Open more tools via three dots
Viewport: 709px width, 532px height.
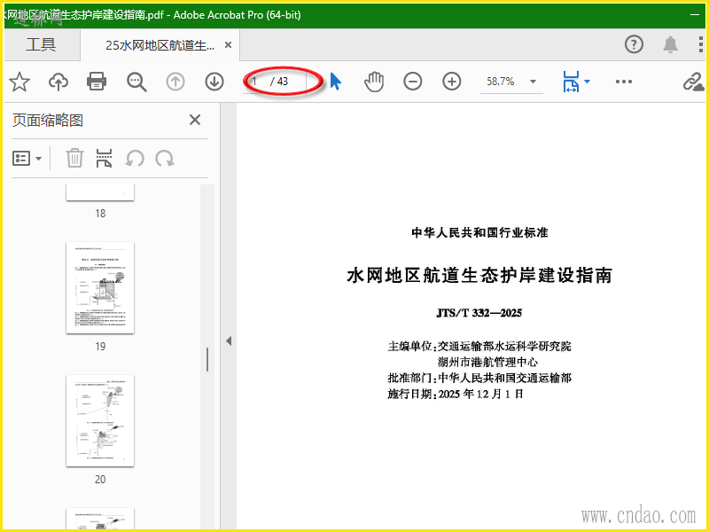click(x=624, y=82)
